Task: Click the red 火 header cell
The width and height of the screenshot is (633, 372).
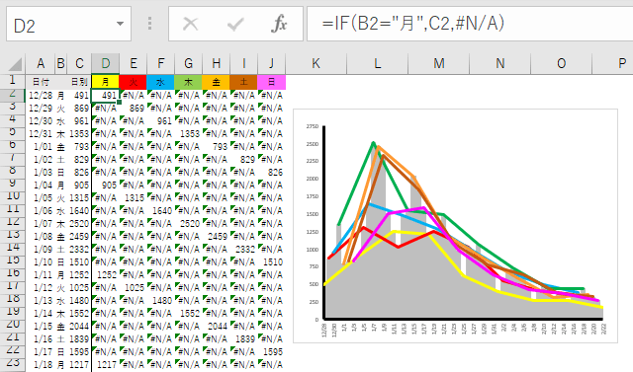Action: click(133, 82)
